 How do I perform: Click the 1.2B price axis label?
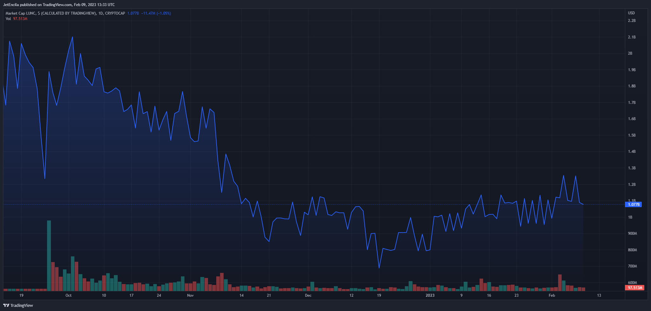click(632, 185)
